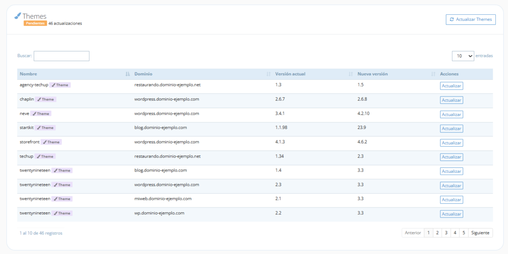Update storefront using its Actualizar button
508x254 pixels.
451,143
